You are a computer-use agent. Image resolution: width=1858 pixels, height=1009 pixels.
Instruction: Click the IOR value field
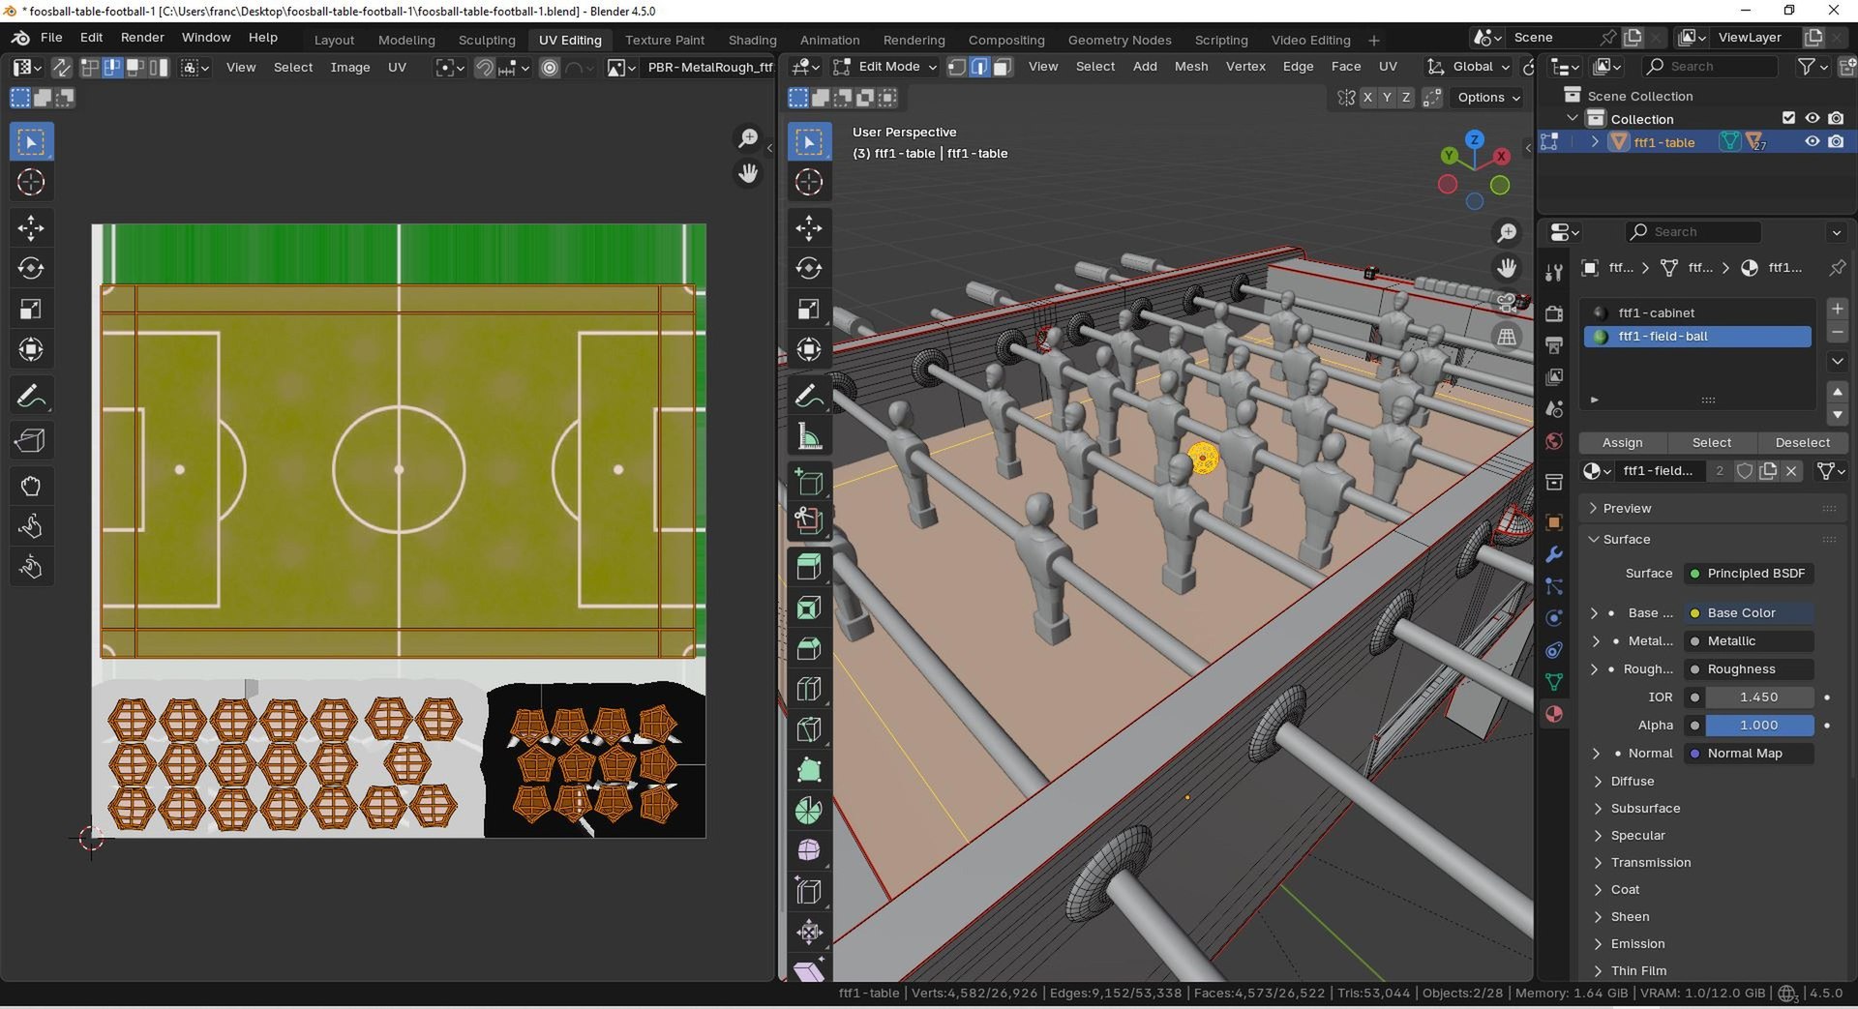click(1758, 697)
